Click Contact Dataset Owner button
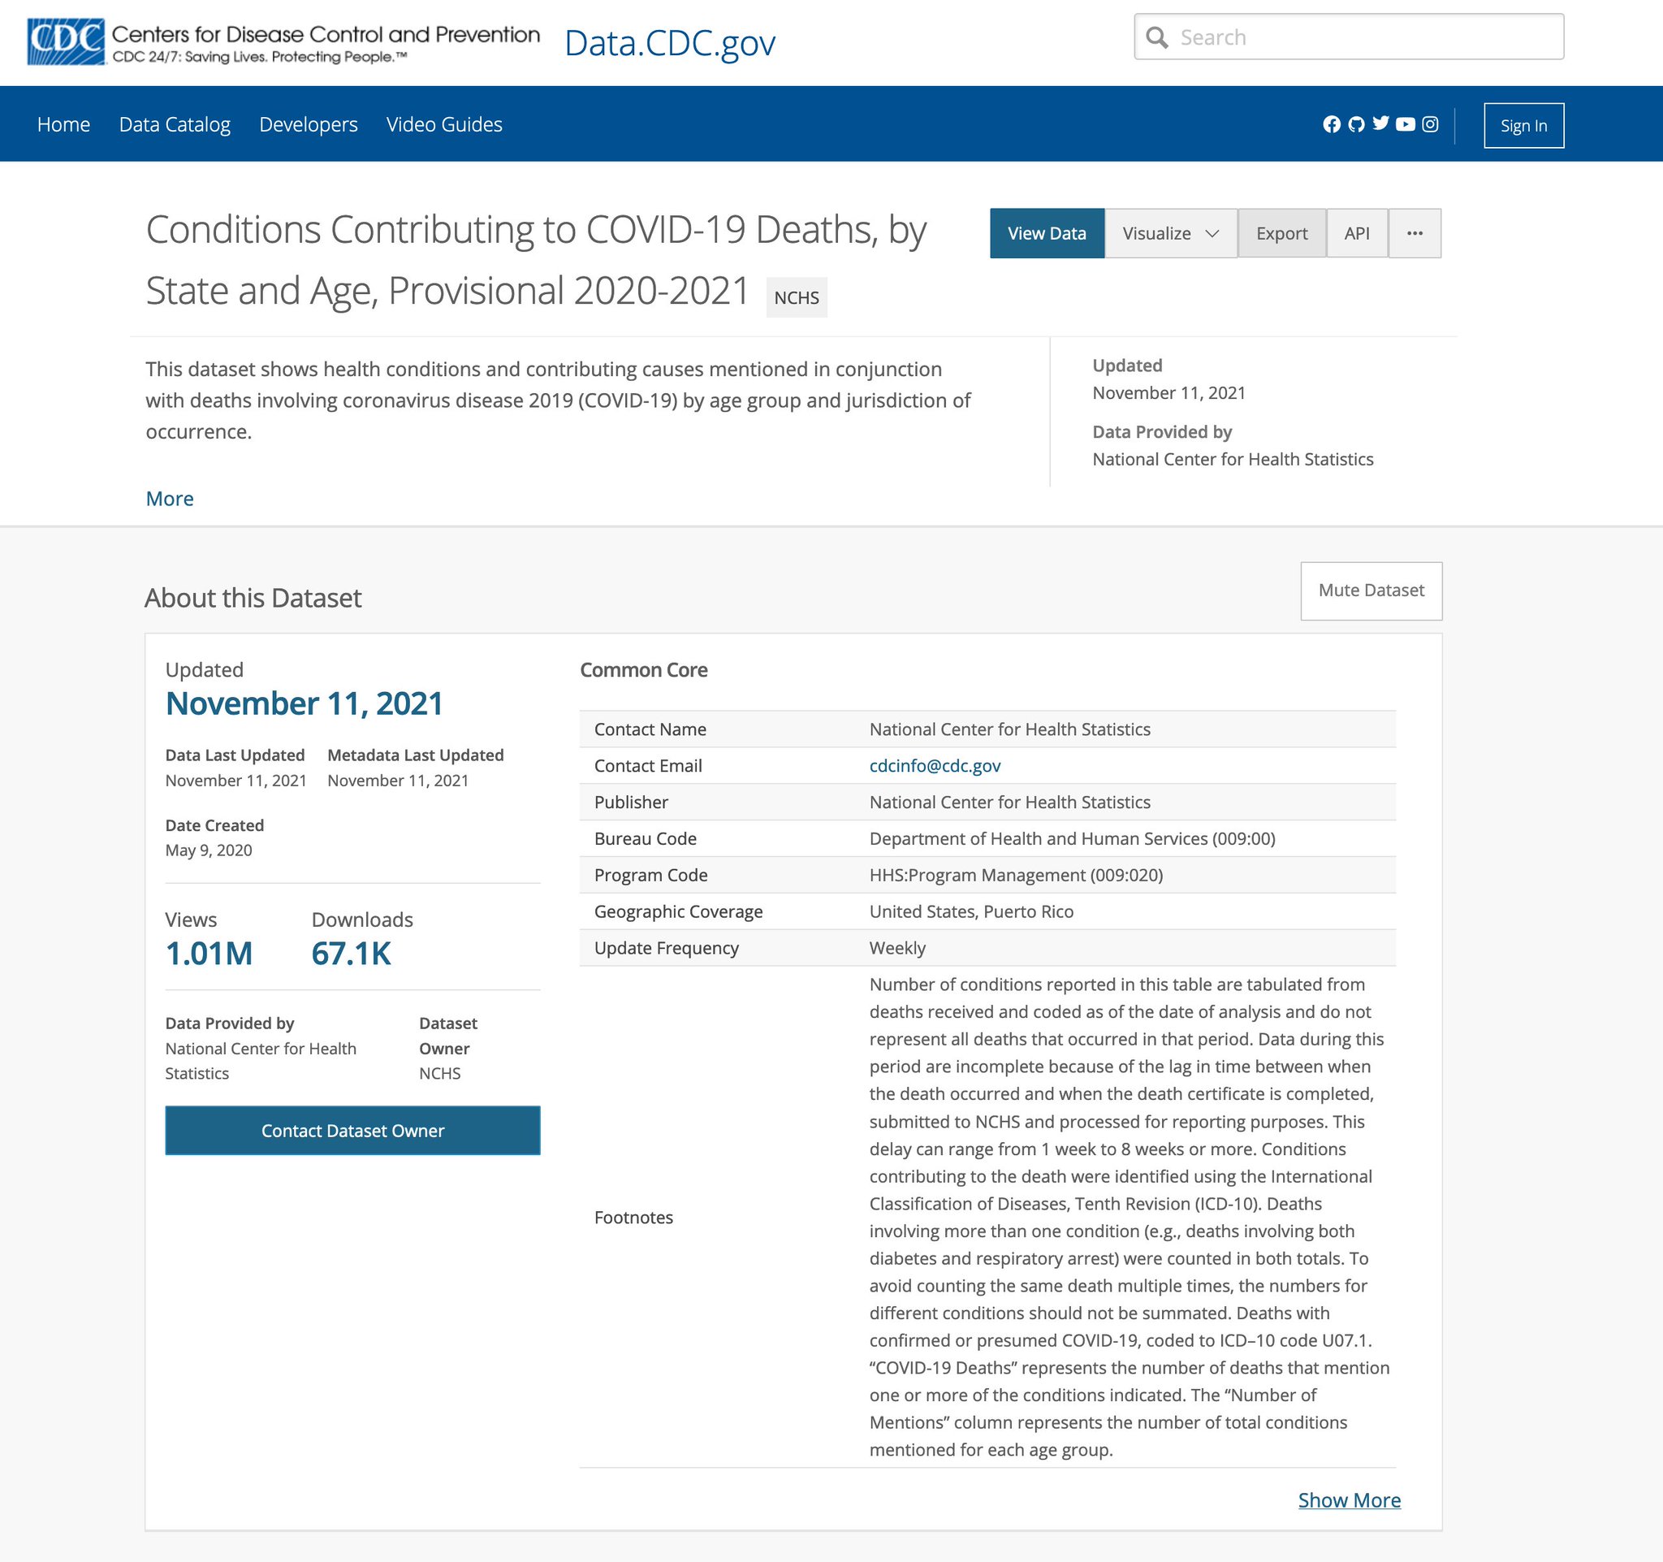The height and width of the screenshot is (1562, 1663). point(352,1131)
